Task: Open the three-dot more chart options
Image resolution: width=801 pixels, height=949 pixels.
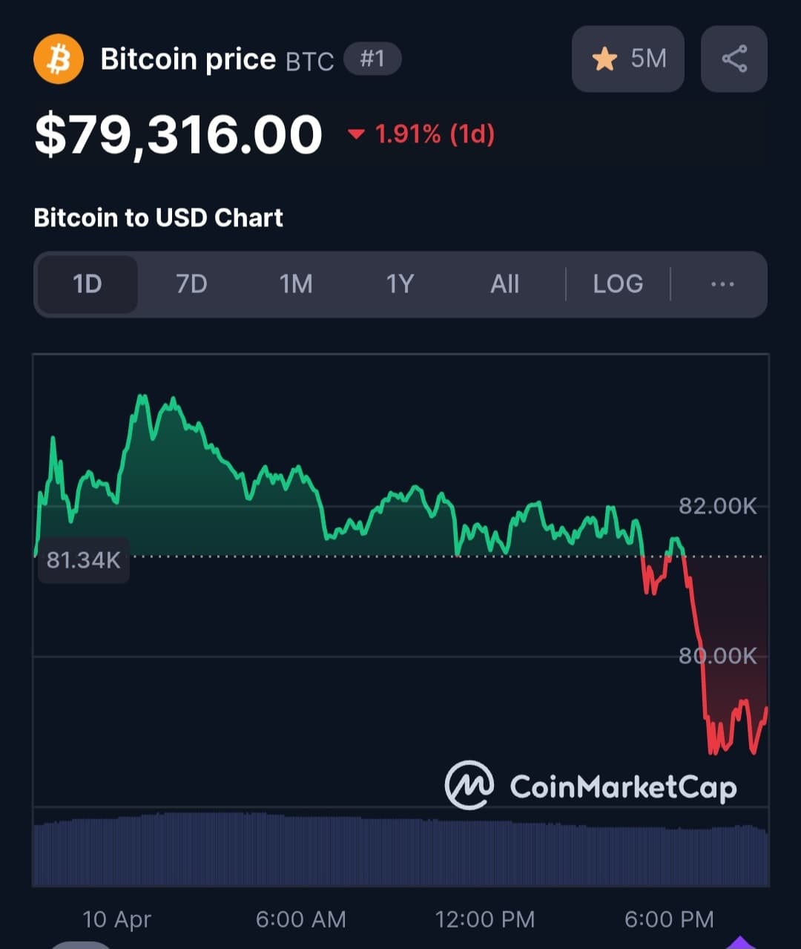Action: coord(722,284)
